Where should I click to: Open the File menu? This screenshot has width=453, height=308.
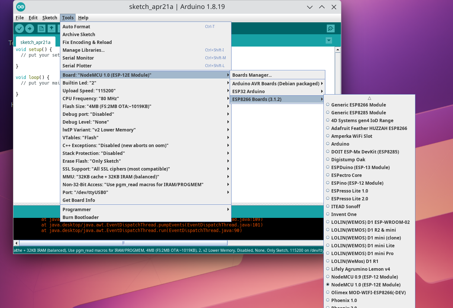[x=20, y=18]
